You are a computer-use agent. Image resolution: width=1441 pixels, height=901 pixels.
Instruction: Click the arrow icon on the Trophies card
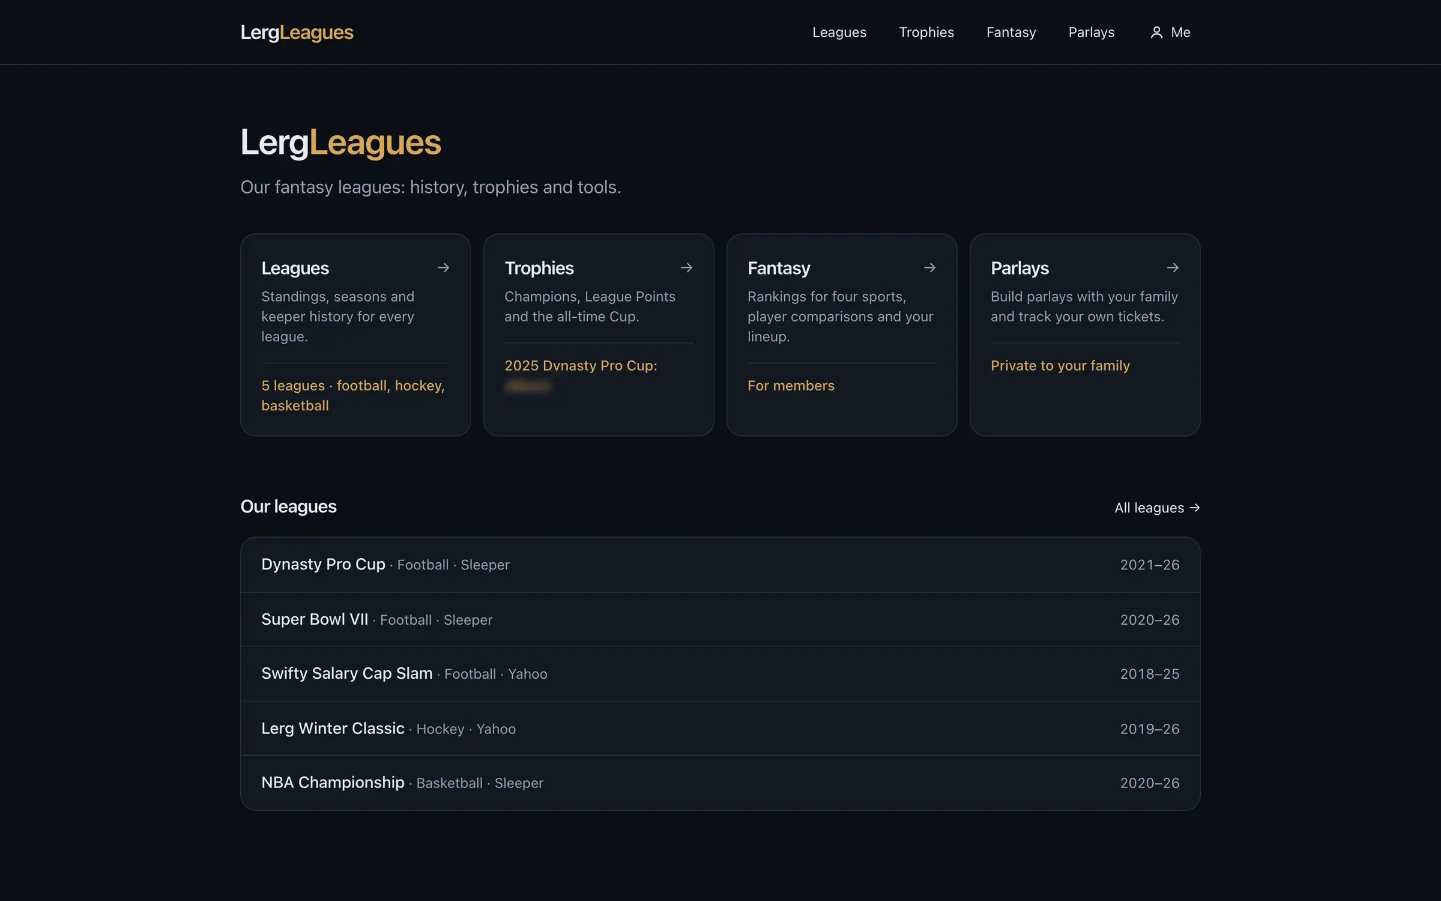pyautogui.click(x=686, y=268)
